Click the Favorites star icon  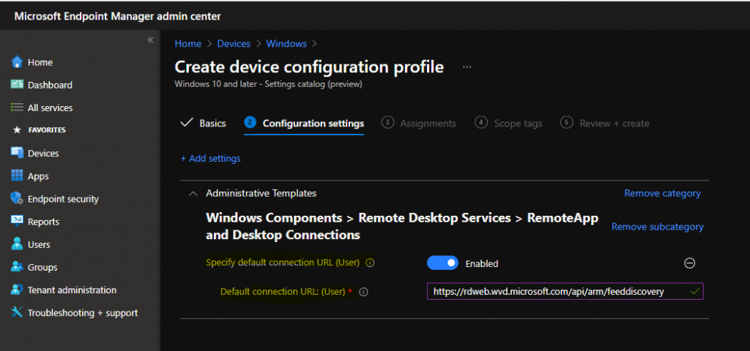(x=18, y=130)
